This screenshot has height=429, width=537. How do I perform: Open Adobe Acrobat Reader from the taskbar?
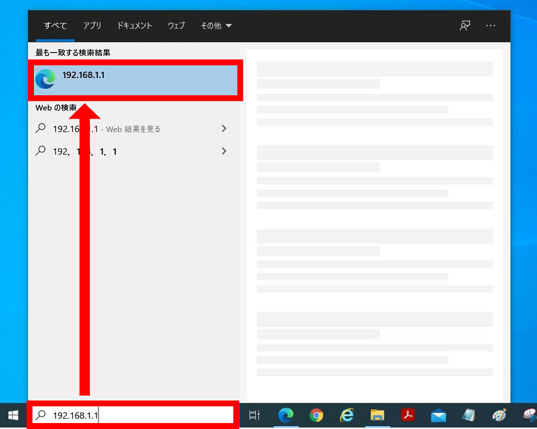pos(408,415)
